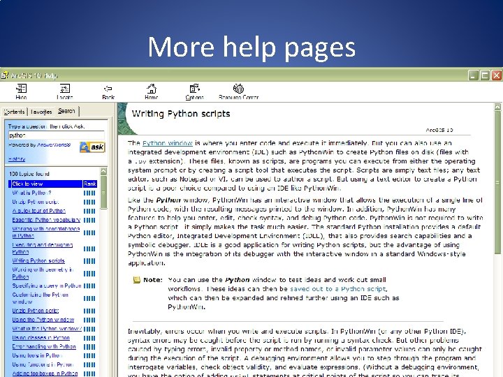Open 'Essential Python vocabulary' result
The height and width of the screenshot is (377, 503).
(x=46, y=220)
